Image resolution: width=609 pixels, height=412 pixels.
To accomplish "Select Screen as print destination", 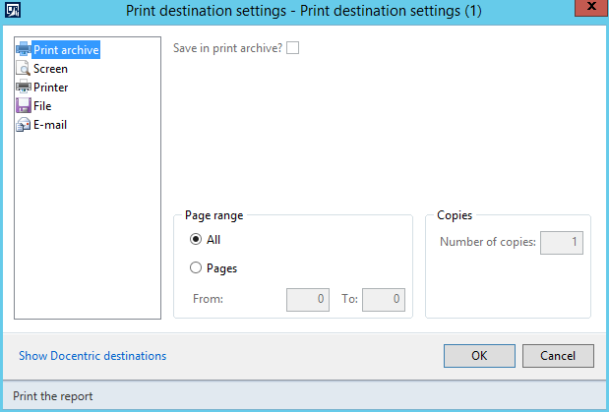I will [x=50, y=69].
